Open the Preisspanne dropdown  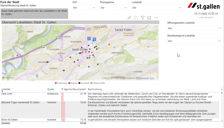(x=113, y=7)
